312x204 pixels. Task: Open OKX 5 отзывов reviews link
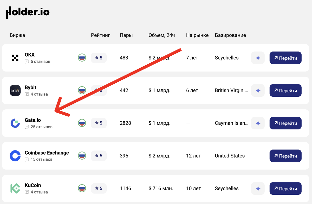tap(37, 62)
